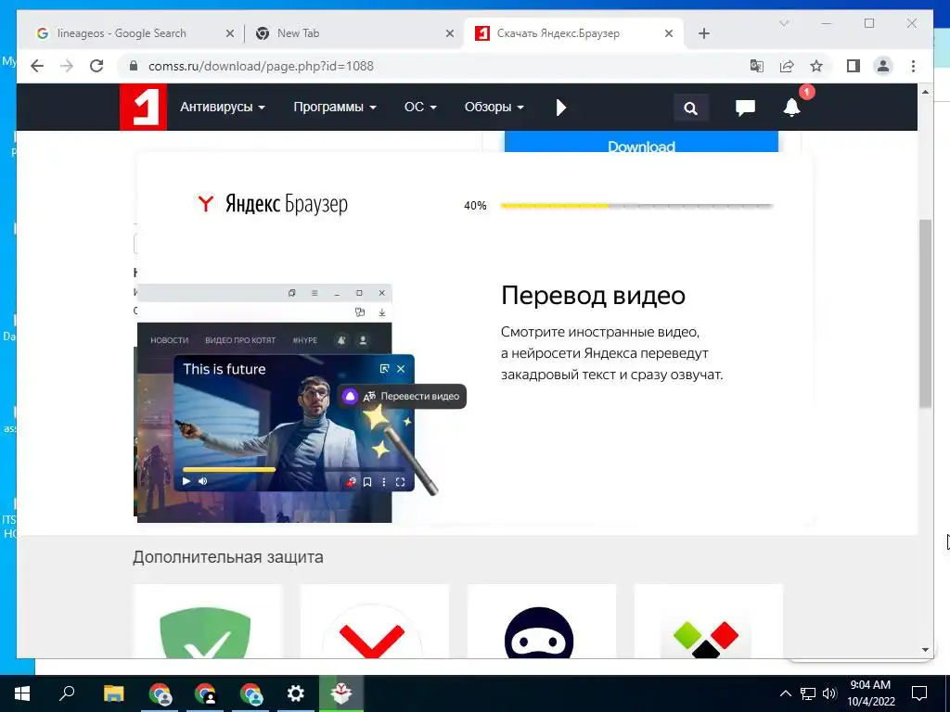Screen dimensions: 950x712
Task: Click the Comss red logo
Action: tap(143, 107)
